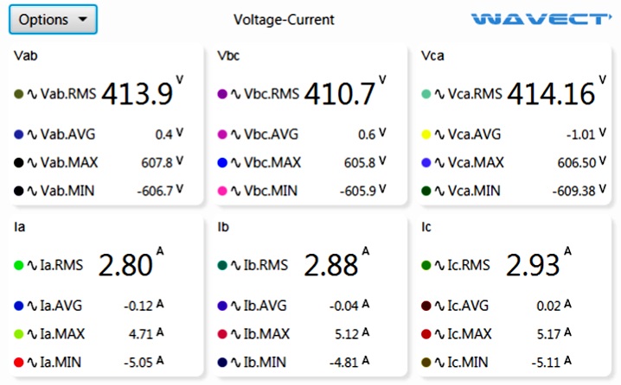Click the bright green dot beside Ia.RMS
621x385 pixels.
pyautogui.click(x=19, y=265)
